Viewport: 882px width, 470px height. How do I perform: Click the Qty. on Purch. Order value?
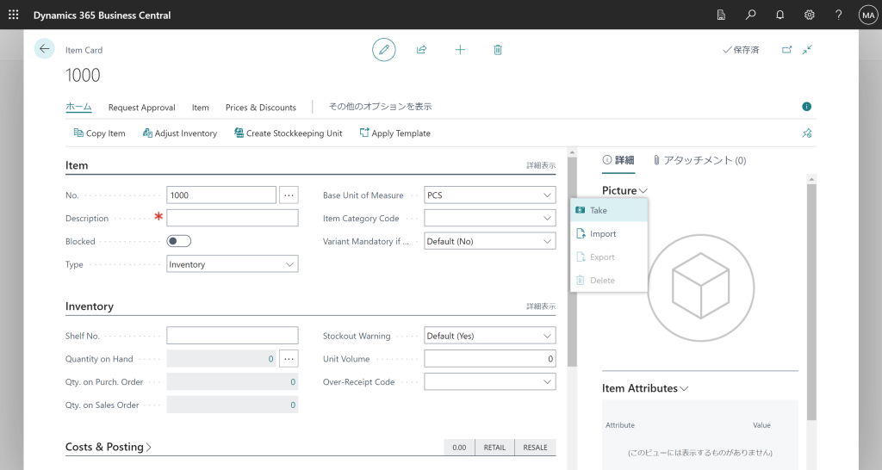click(x=233, y=381)
